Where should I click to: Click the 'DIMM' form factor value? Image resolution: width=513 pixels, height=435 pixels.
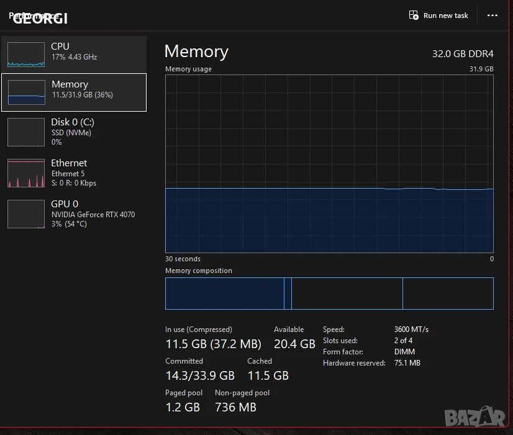[404, 352]
